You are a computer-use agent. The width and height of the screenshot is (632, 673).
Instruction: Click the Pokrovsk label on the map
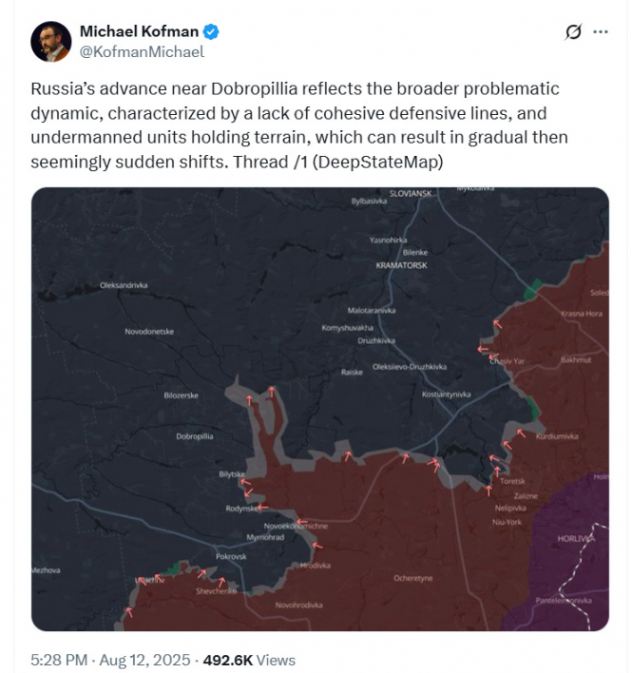click(231, 556)
